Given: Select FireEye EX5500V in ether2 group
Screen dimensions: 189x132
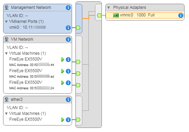Looking at the screenshot, I should (26, 119).
